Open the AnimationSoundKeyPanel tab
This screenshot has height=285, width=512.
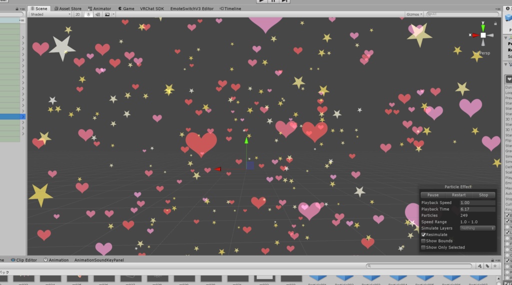(x=99, y=260)
